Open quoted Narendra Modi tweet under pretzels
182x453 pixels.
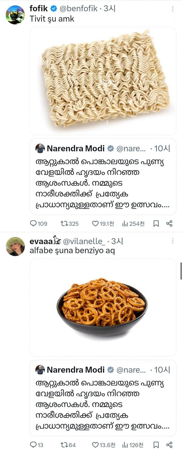coord(103,398)
